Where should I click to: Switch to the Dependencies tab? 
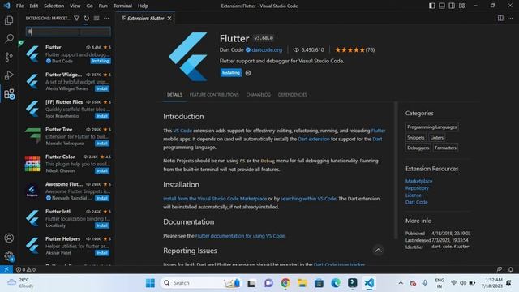point(293,95)
